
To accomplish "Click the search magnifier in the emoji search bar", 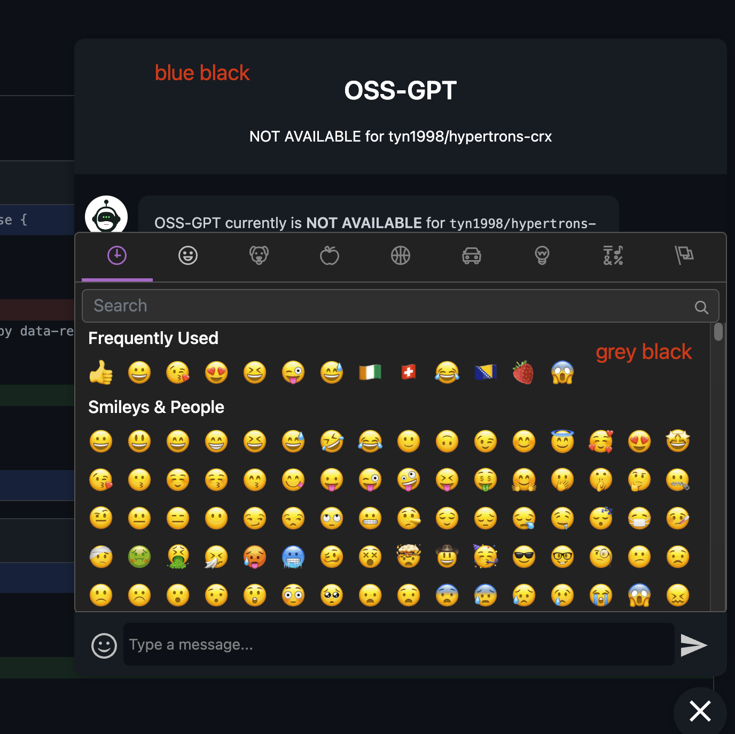I will click(701, 306).
